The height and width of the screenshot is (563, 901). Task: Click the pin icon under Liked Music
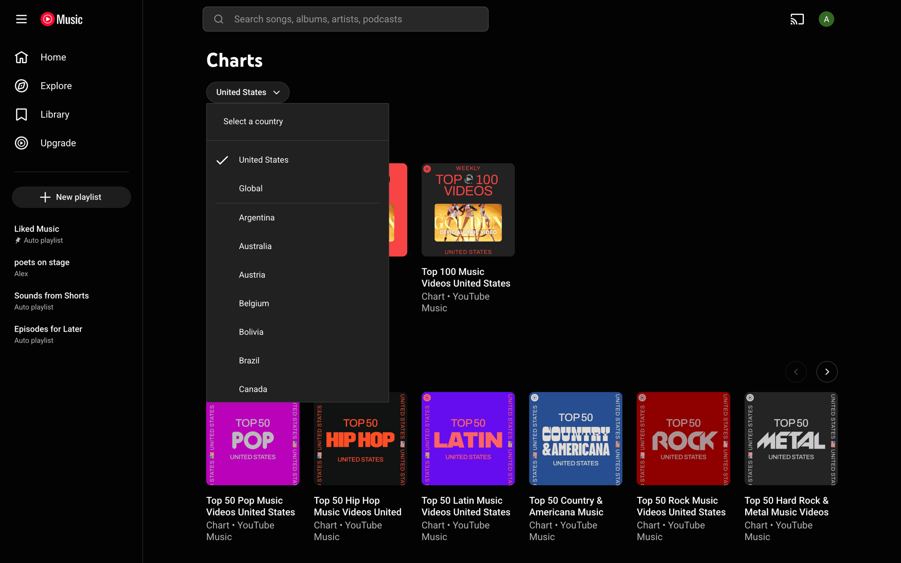(x=18, y=240)
